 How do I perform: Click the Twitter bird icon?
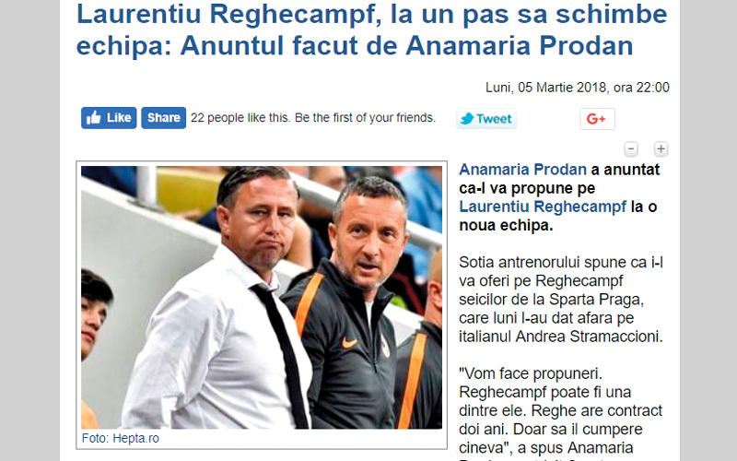467,119
